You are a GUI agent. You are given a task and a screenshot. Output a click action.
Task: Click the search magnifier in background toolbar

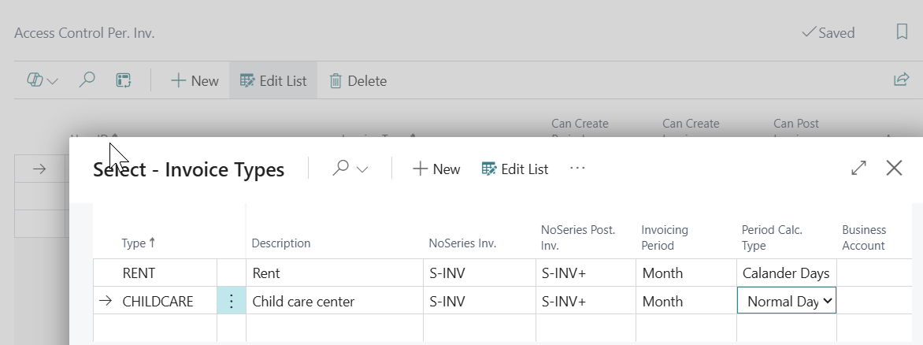click(87, 80)
